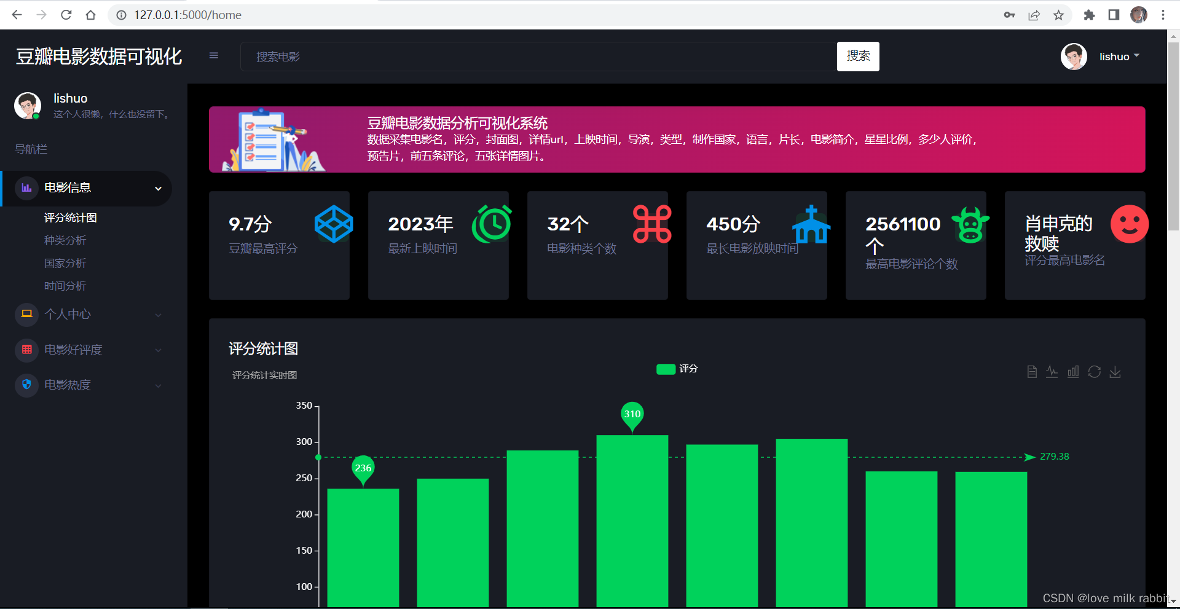Switch the chart to bar chart icon
The width and height of the screenshot is (1180, 609).
(1073, 372)
